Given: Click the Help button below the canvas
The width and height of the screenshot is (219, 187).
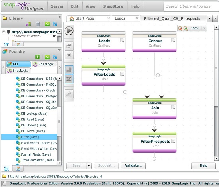Looking at the screenshot, I should point(203,166).
